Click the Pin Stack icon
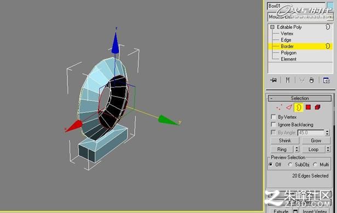 273,80
